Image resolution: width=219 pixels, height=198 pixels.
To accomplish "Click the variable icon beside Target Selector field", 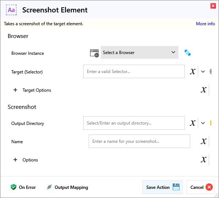I will pos(193,72).
